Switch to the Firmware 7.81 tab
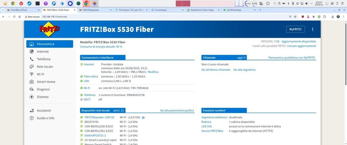This screenshot has height=145, width=347. 131,10
